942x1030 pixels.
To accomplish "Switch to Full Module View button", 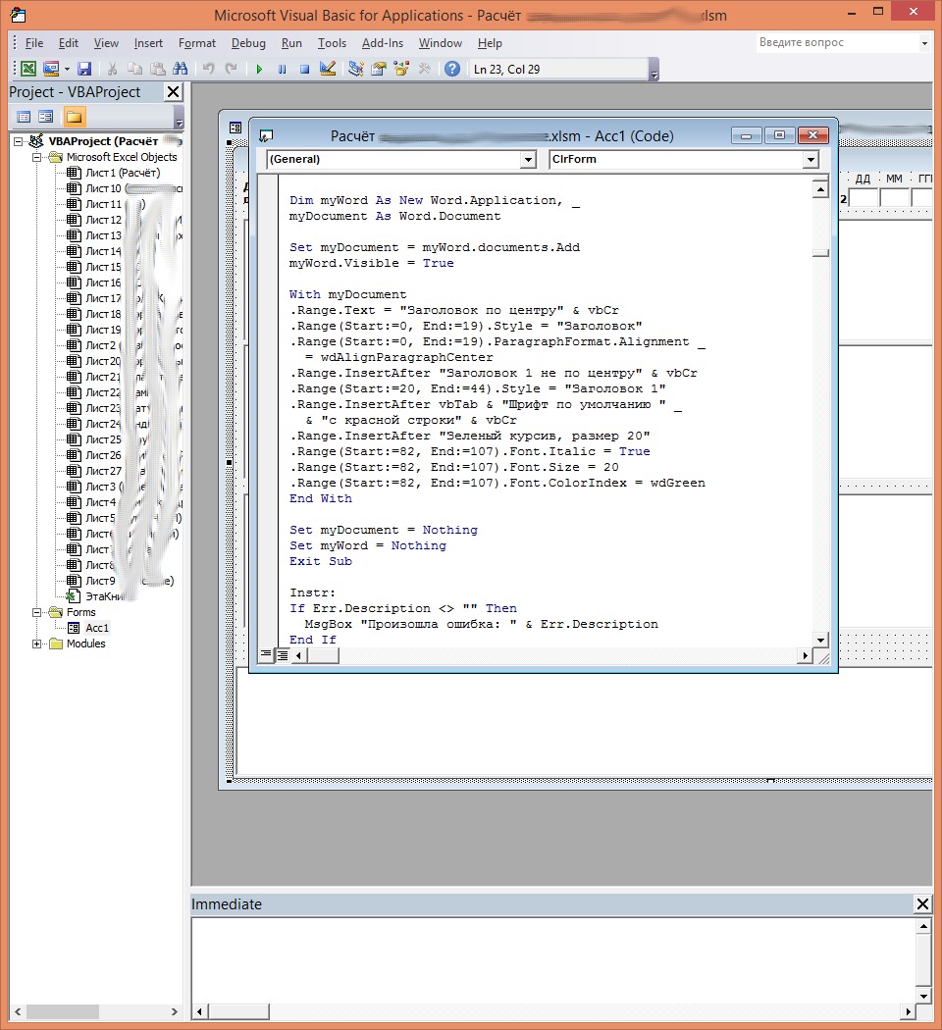I will (x=283, y=655).
